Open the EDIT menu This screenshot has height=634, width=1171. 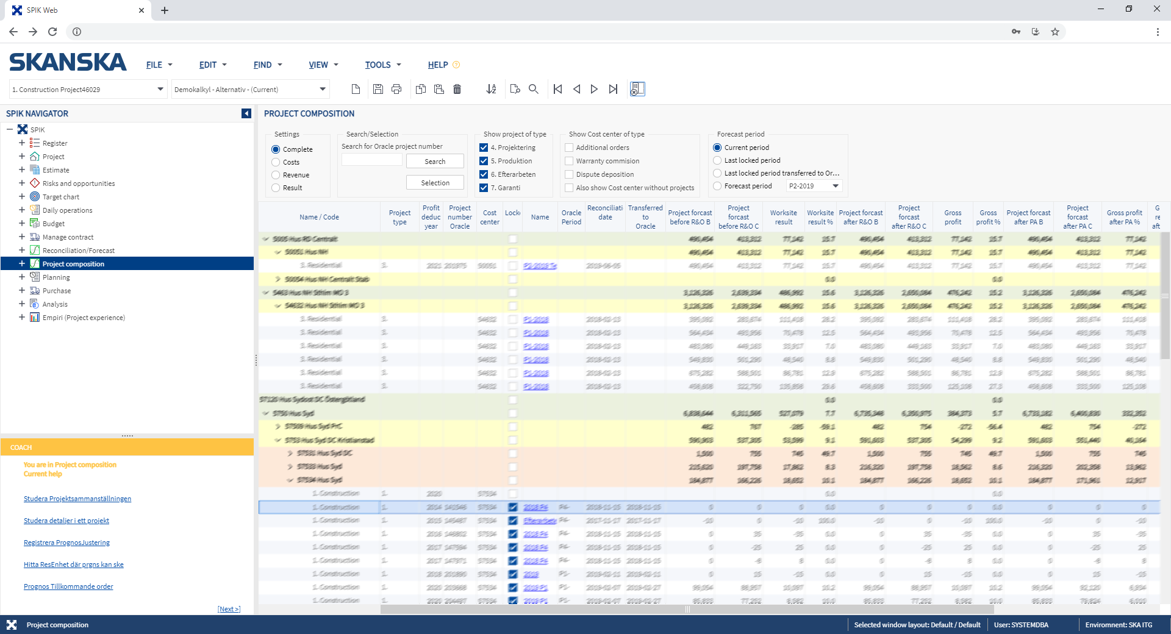(x=213, y=65)
